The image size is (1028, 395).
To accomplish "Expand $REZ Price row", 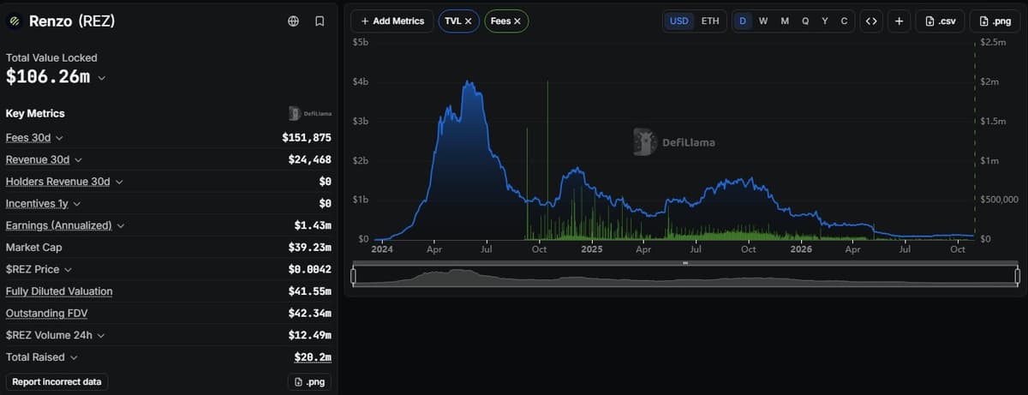I will click(x=69, y=270).
